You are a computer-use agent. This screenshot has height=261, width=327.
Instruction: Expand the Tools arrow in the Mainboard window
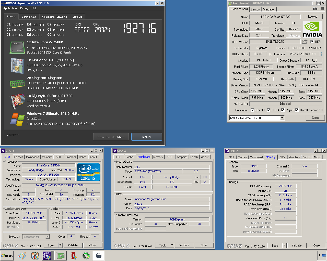coord(172,245)
